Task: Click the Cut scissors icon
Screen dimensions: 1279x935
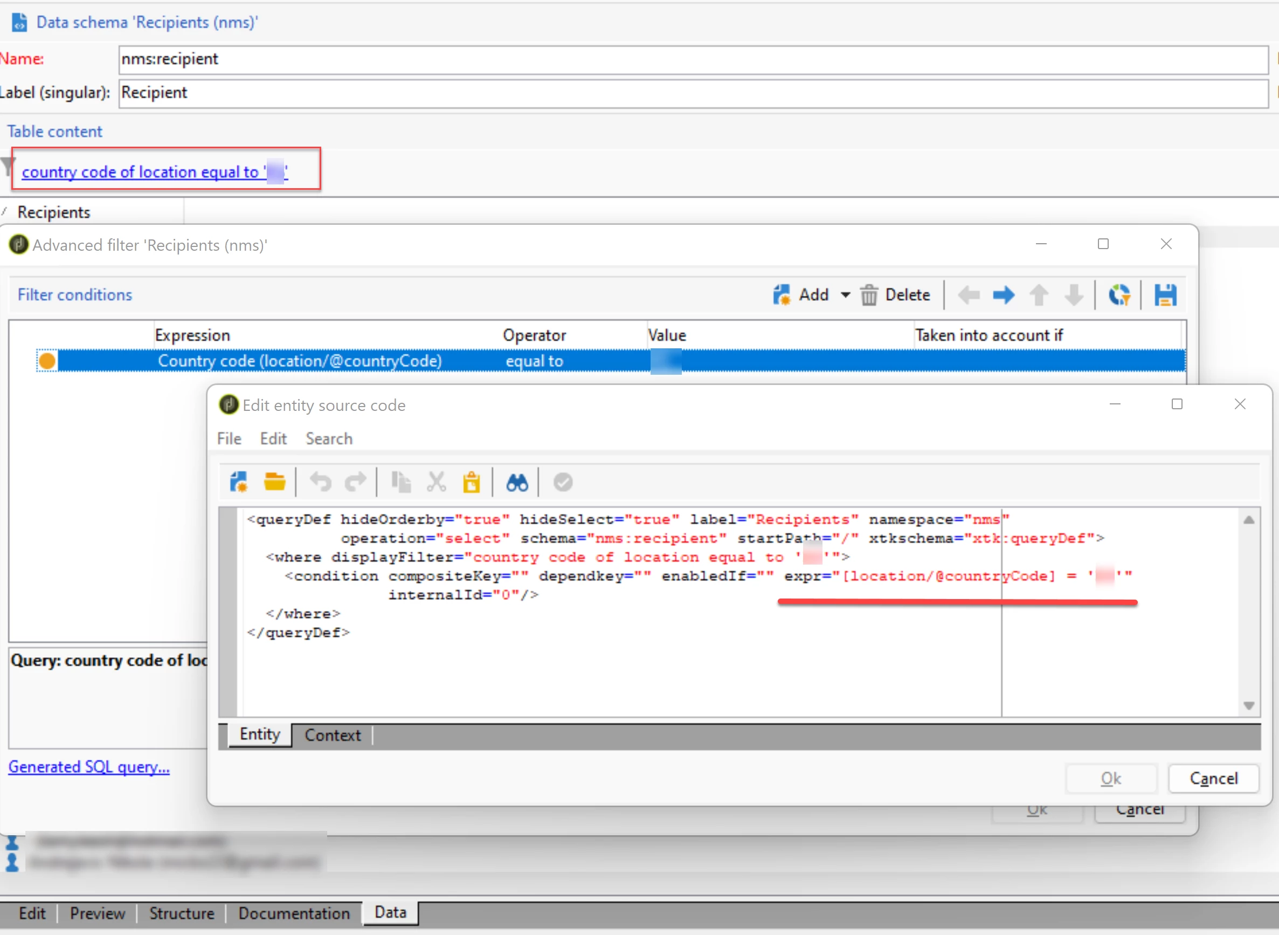Action: [436, 483]
